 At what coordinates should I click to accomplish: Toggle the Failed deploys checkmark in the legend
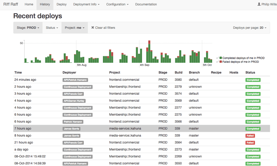click(218, 62)
